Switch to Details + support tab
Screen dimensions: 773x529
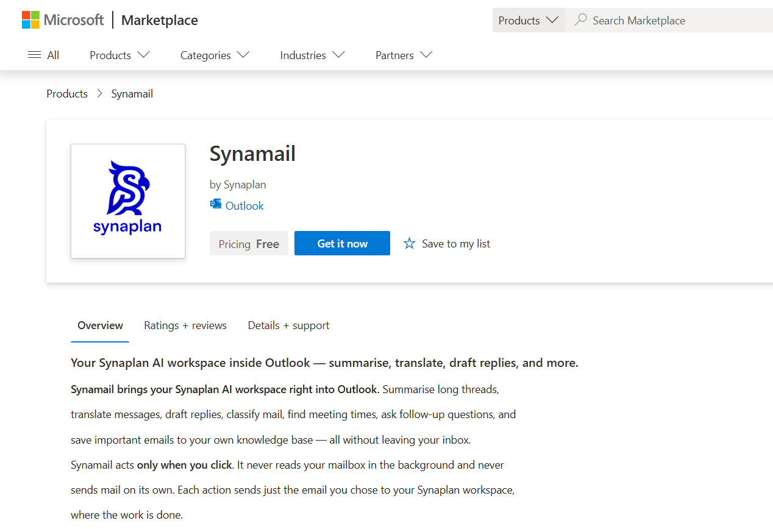288,325
